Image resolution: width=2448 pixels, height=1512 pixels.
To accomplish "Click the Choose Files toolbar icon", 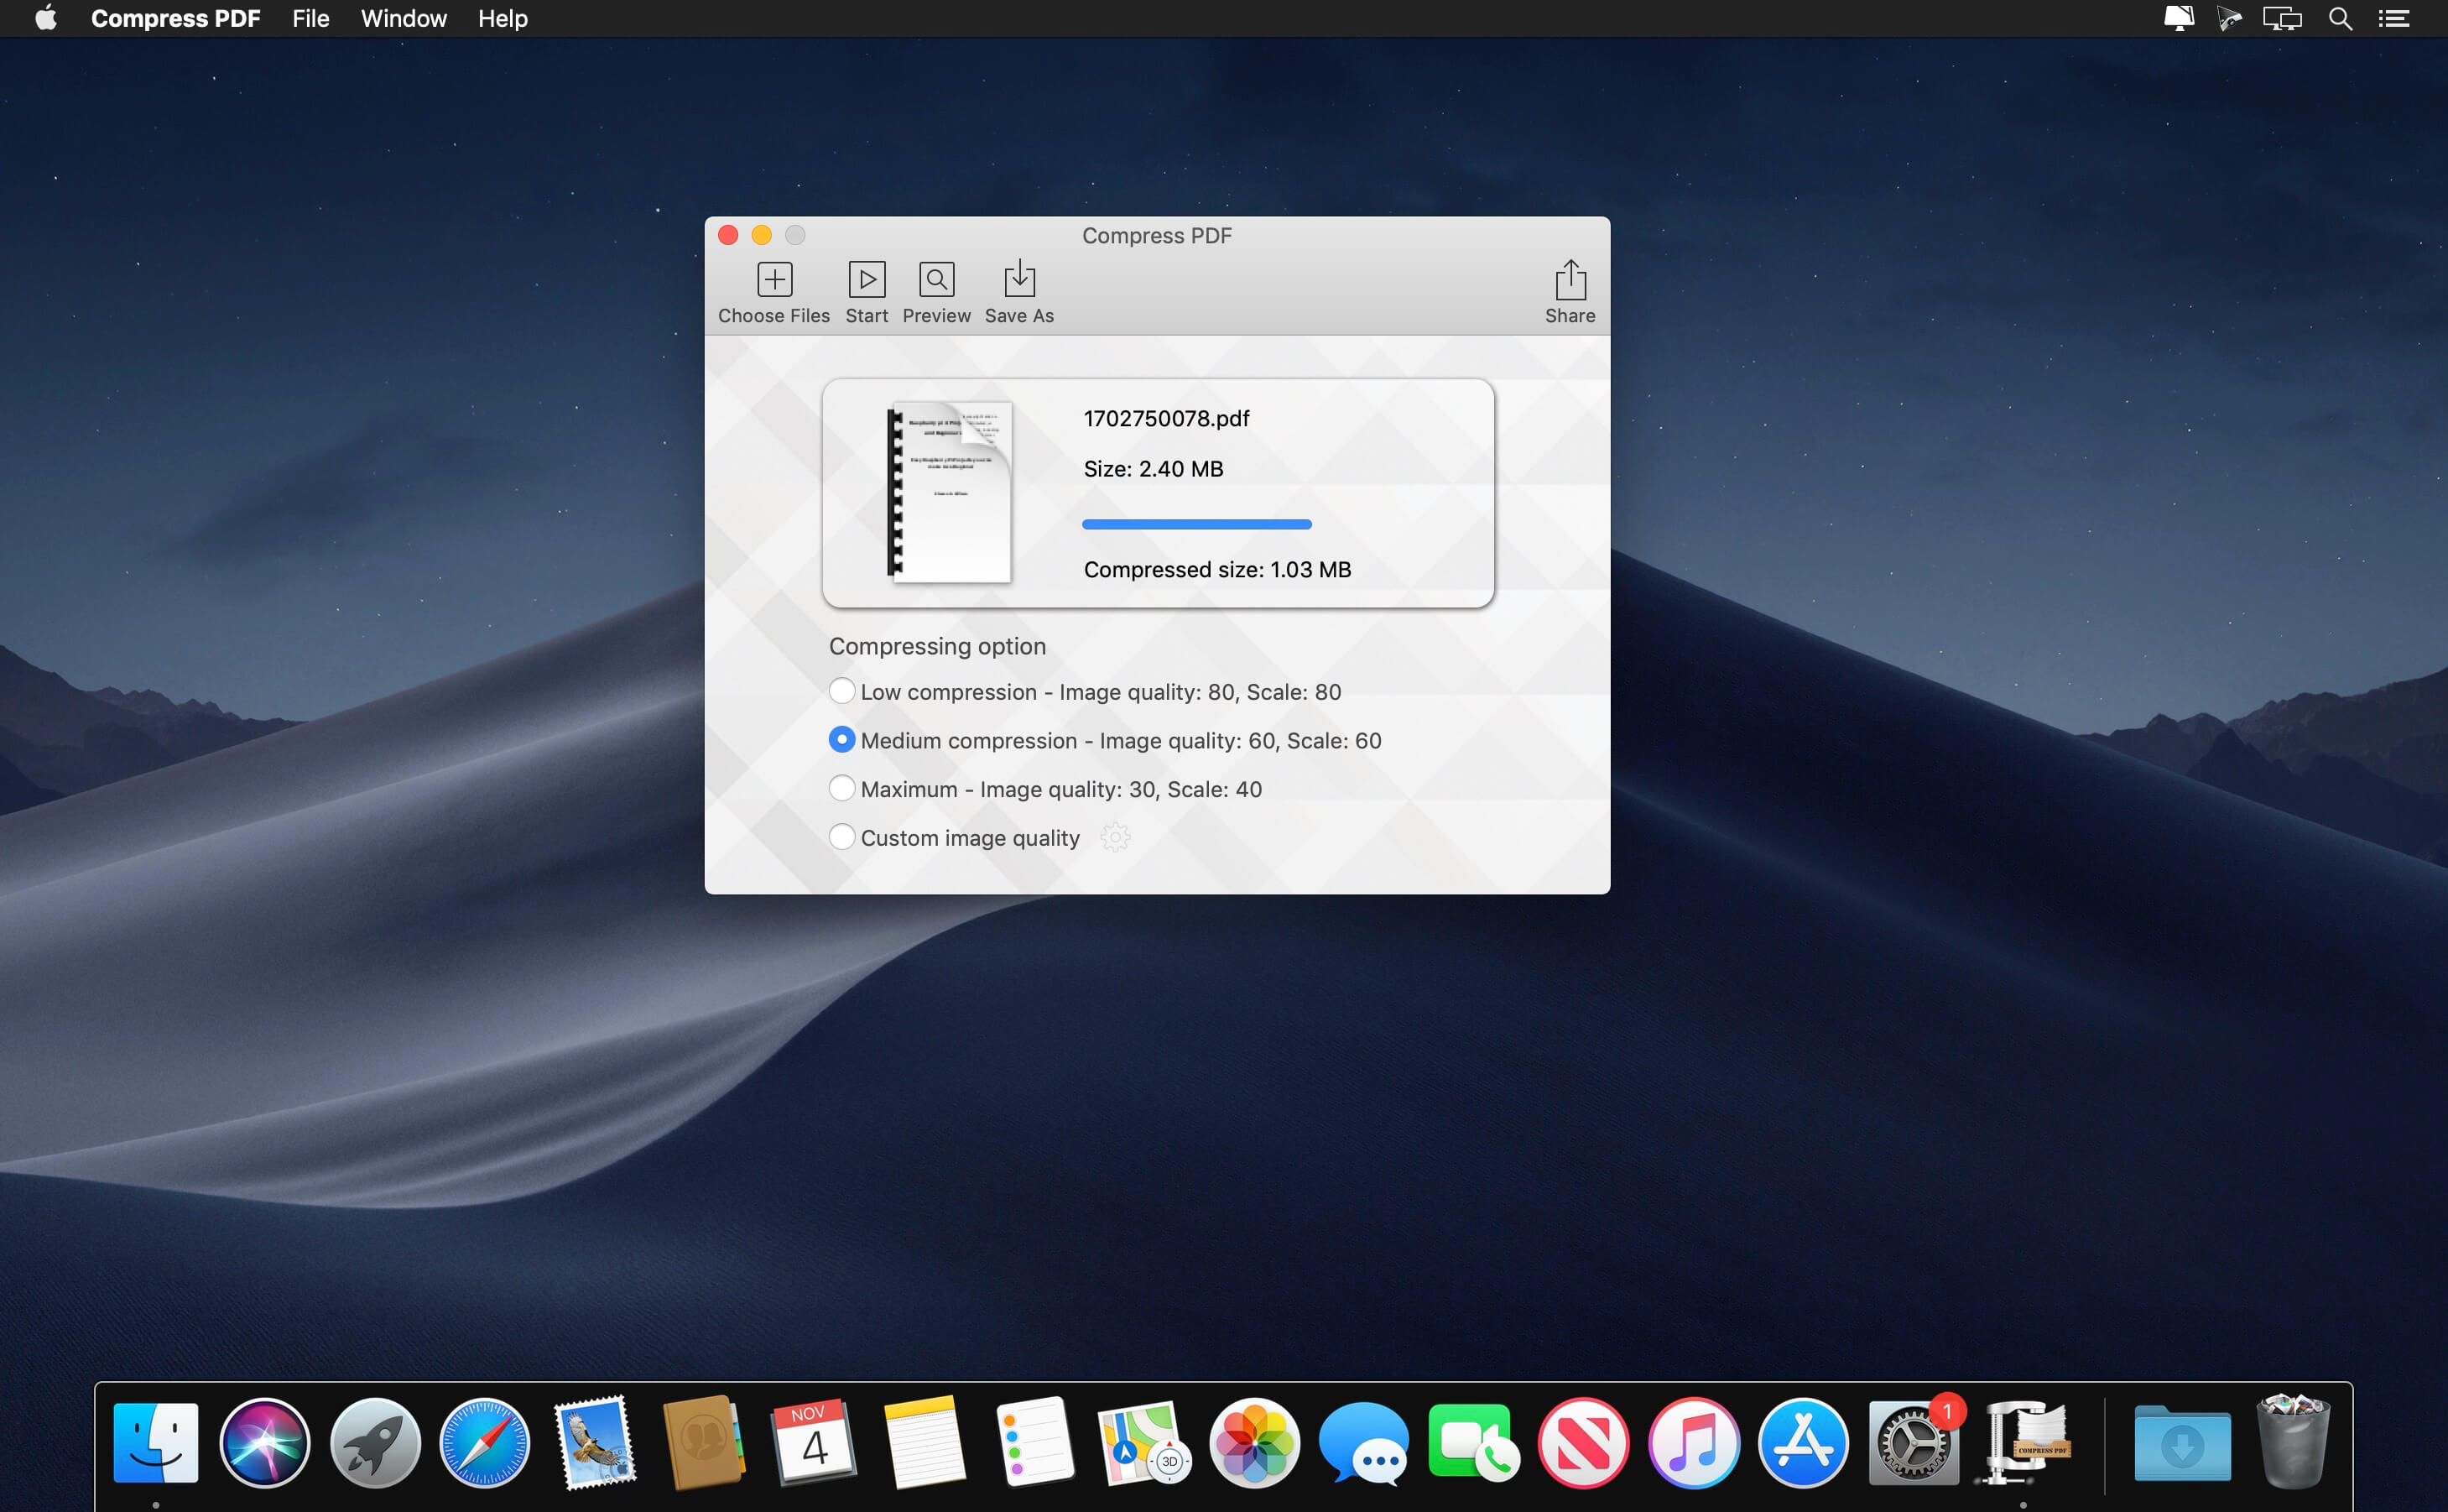I will coord(773,280).
